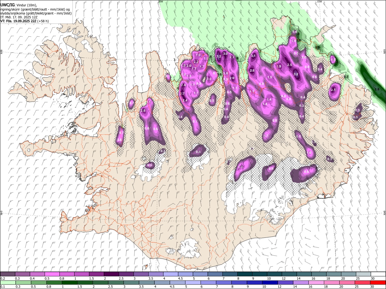Pick the deep blue 10 swatch, lower legend row
The image size is (386, 289).
270,282
